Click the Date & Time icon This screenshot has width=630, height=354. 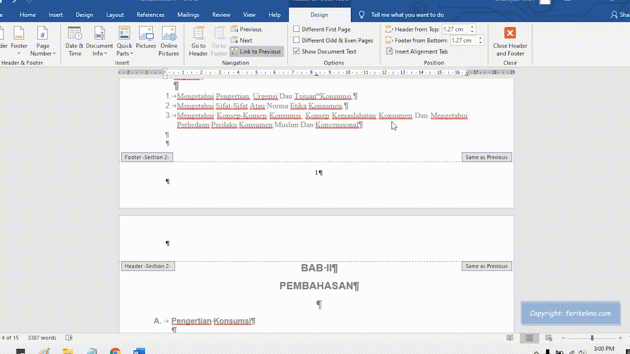tap(74, 41)
